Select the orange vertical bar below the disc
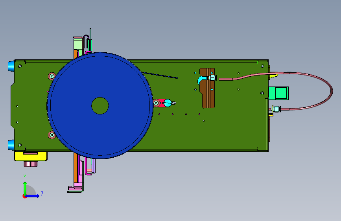341x221 pixels. [75, 168]
